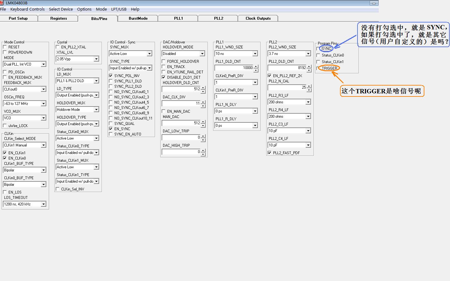Open the Keyboard Controls menu
450x281 pixels.
(x=27, y=9)
